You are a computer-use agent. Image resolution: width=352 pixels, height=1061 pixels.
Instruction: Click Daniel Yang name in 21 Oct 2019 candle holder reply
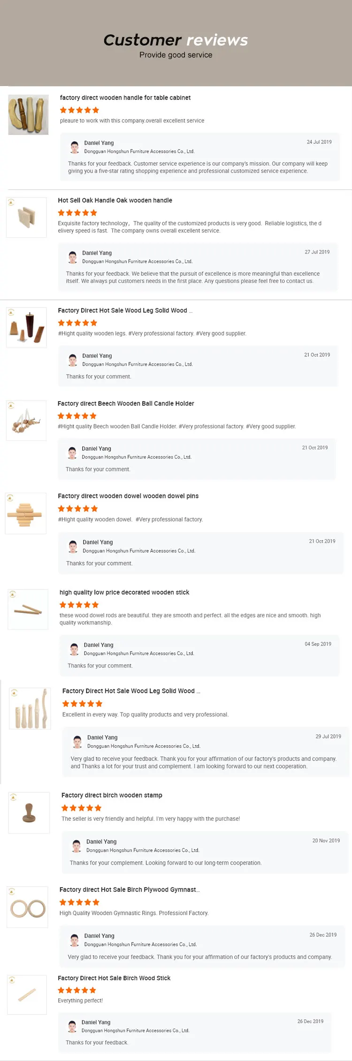[x=96, y=448]
